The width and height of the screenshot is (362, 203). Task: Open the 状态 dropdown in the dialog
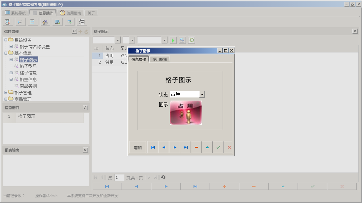point(202,94)
